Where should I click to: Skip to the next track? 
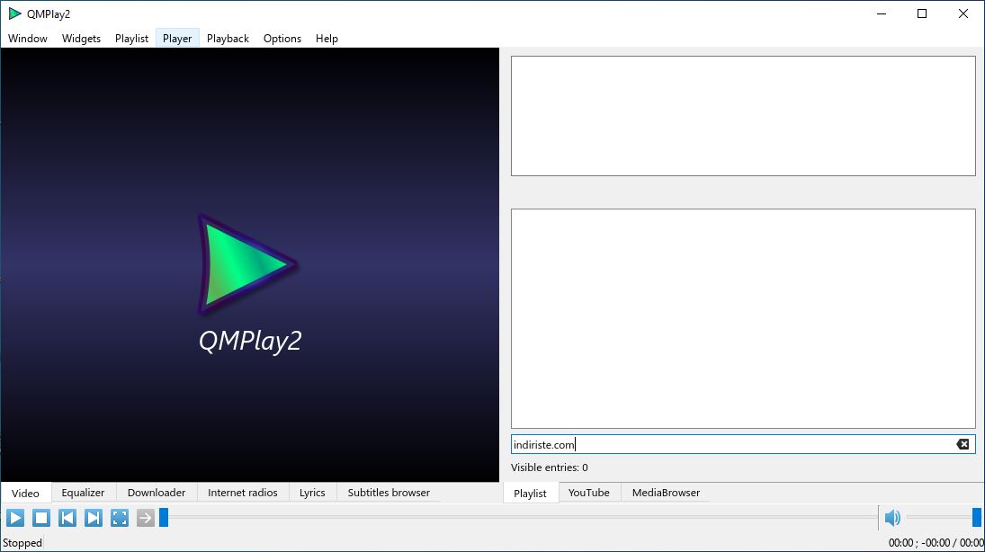(x=94, y=518)
